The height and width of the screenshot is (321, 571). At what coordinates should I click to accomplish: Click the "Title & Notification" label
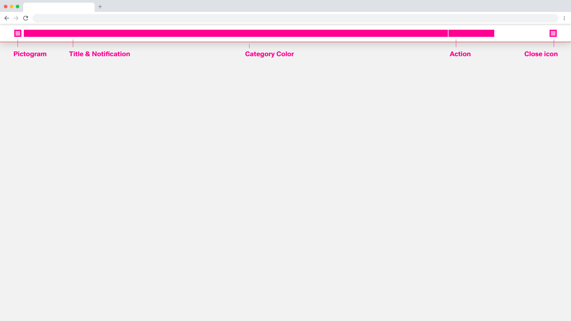tap(99, 54)
